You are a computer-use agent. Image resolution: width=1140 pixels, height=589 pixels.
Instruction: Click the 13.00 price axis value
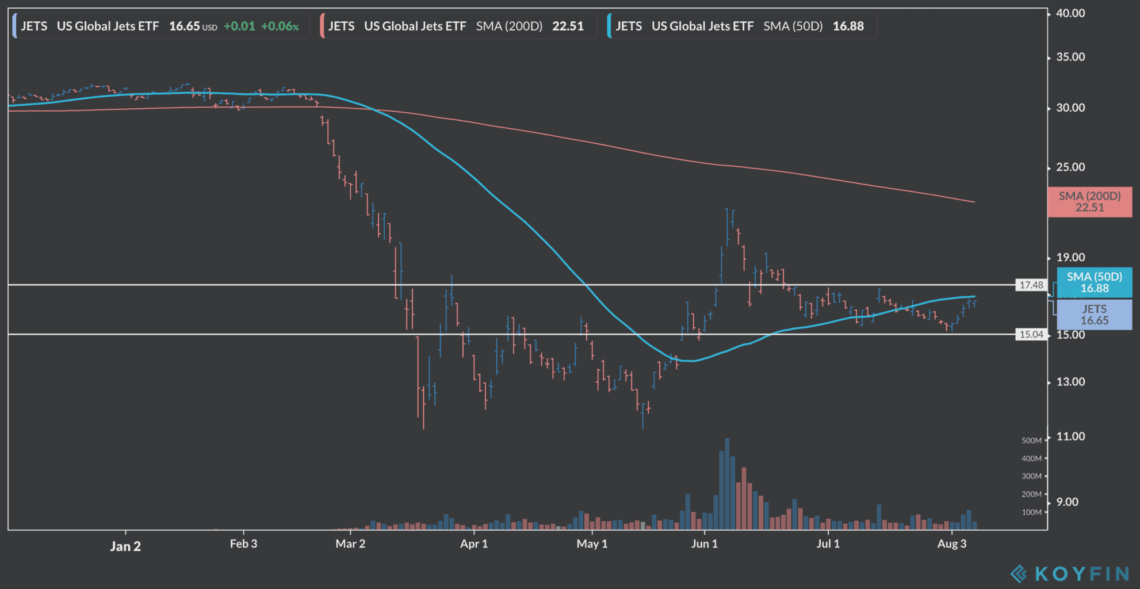coord(1070,382)
